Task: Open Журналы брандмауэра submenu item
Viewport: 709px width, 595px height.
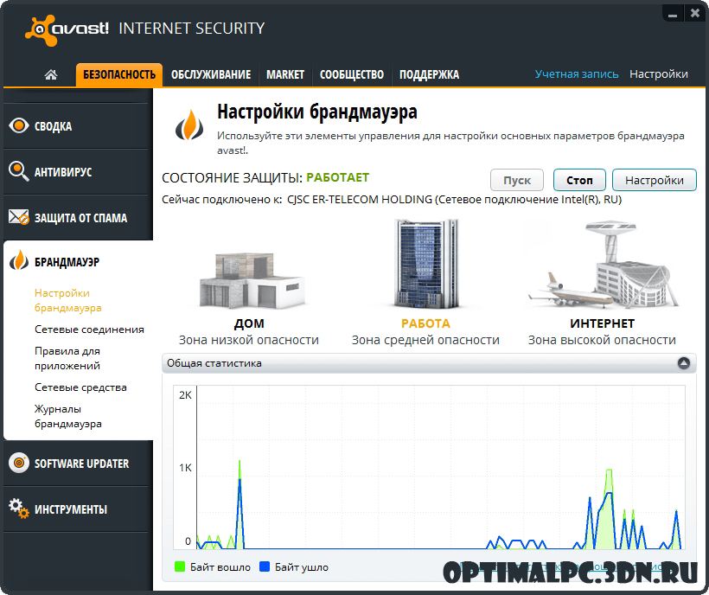Action: (67, 416)
